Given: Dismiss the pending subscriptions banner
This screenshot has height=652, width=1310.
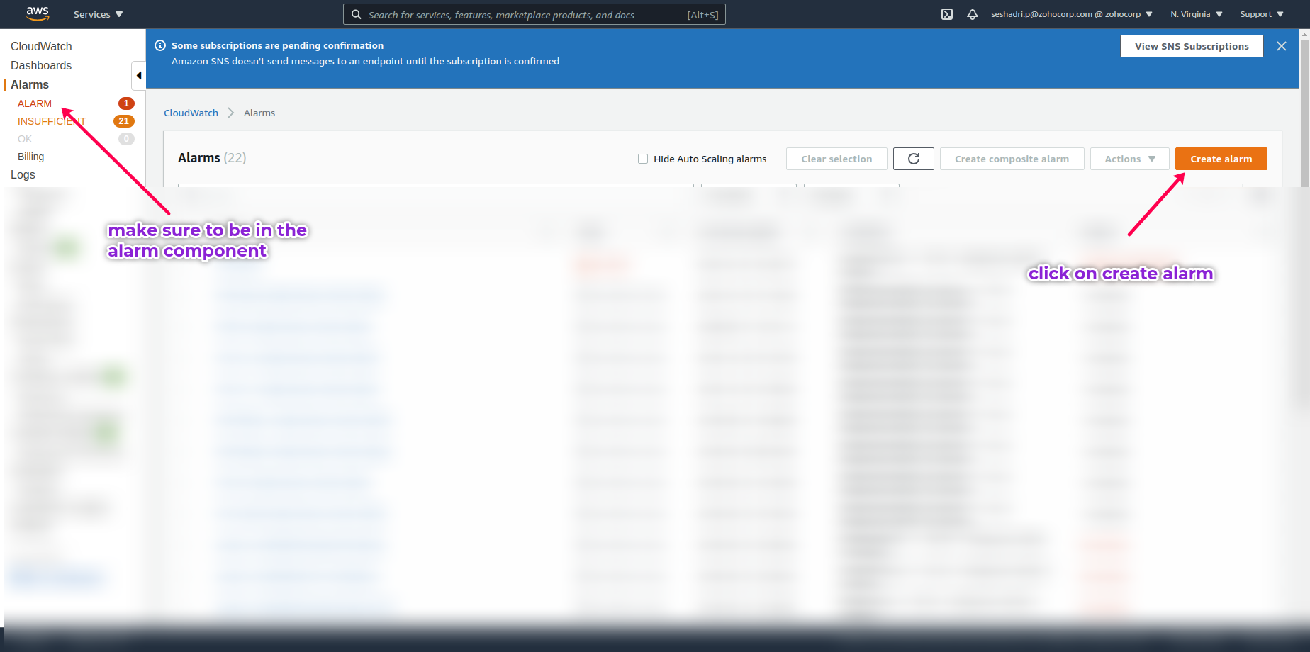Looking at the screenshot, I should tap(1282, 46).
